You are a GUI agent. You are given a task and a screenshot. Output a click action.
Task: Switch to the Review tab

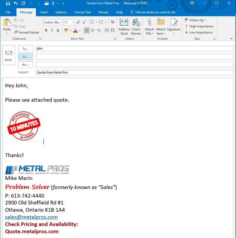pyautogui.click(x=103, y=12)
